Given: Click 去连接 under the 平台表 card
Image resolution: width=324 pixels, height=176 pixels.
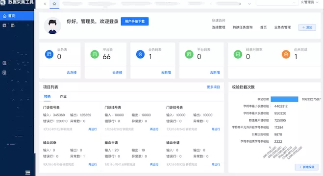Looking at the screenshot, I should (117, 72).
